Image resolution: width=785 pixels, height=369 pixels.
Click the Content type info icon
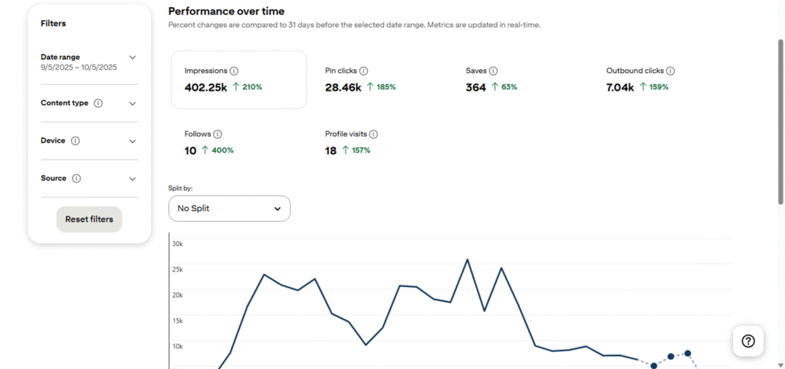coord(98,104)
